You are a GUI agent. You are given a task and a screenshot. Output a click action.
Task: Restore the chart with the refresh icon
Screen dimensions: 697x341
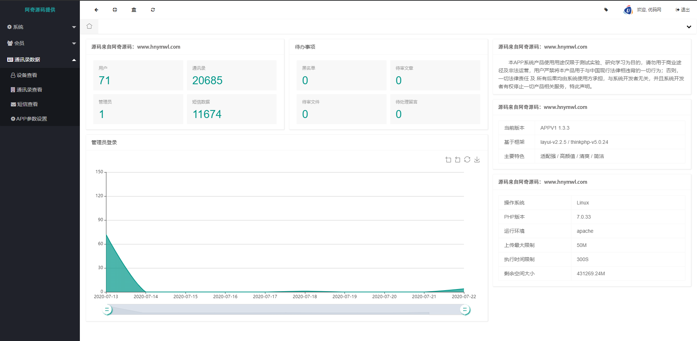(467, 159)
